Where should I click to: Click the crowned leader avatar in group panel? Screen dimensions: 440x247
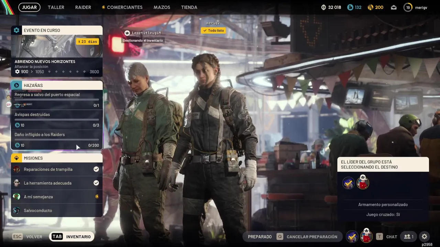coord(363,182)
